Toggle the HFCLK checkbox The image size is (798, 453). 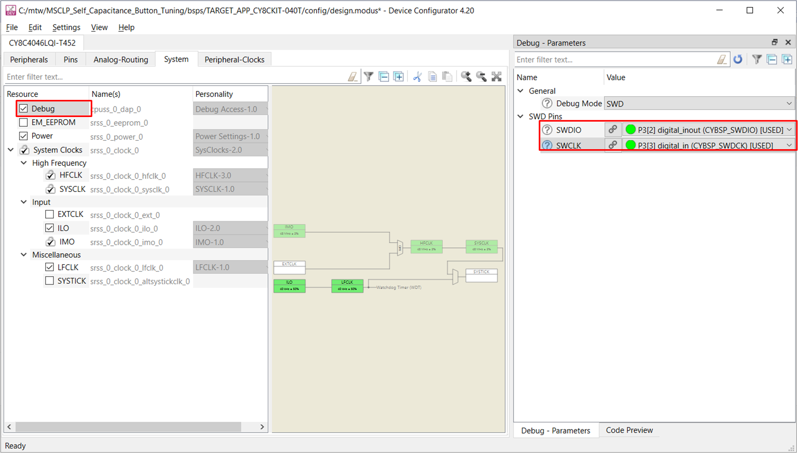[50, 175]
